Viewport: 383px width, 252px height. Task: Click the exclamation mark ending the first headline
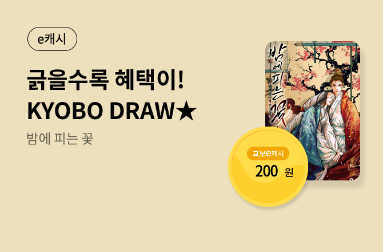pos(181,80)
